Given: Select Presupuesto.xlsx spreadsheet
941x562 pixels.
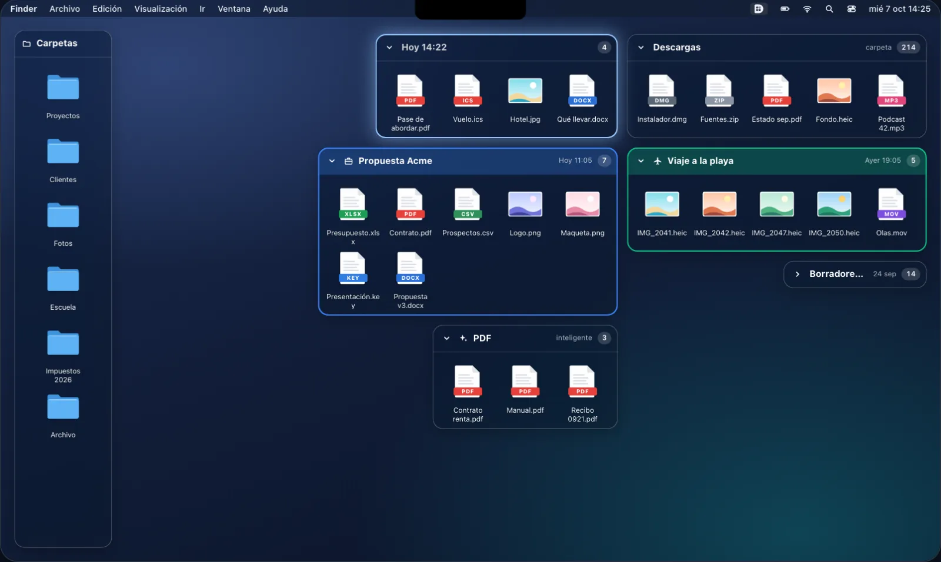Looking at the screenshot, I should point(353,216).
